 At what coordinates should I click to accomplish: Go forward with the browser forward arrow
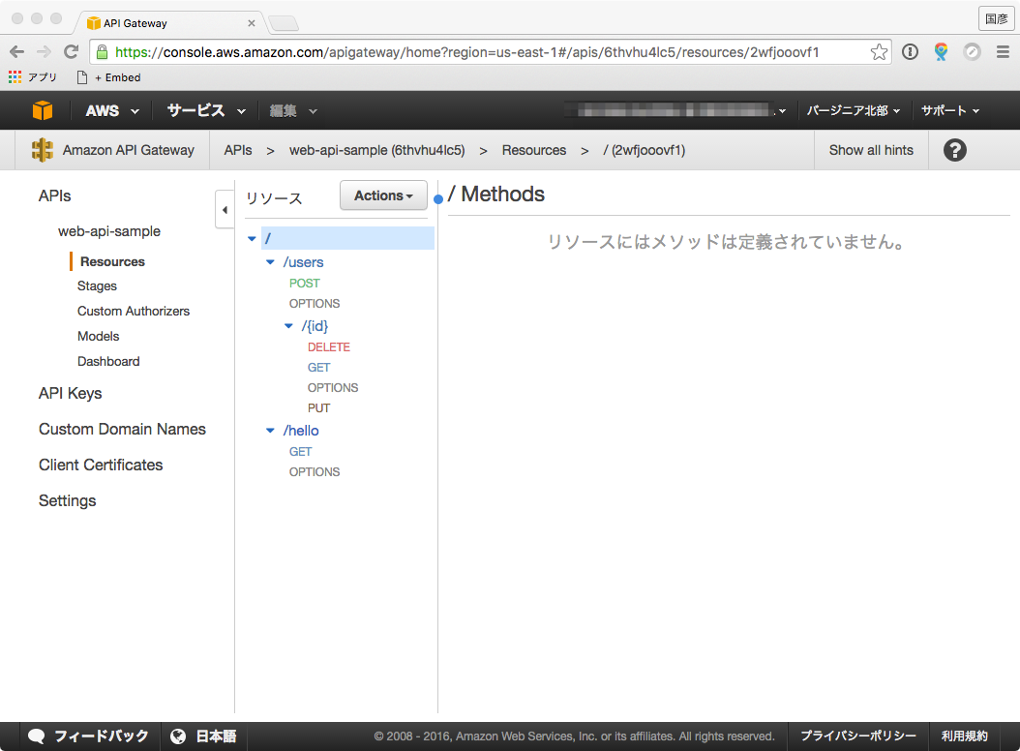pyautogui.click(x=44, y=52)
